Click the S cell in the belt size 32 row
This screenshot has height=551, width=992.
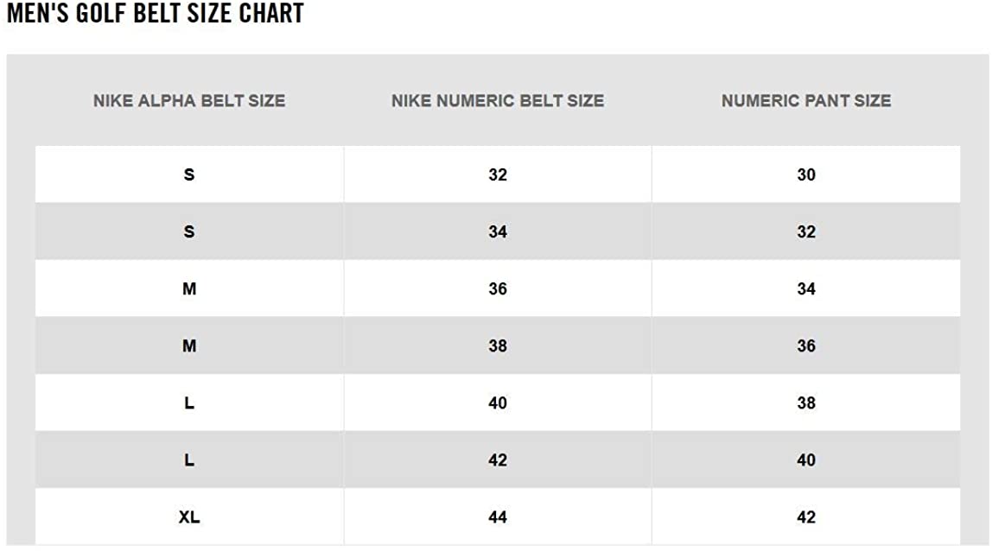(189, 174)
